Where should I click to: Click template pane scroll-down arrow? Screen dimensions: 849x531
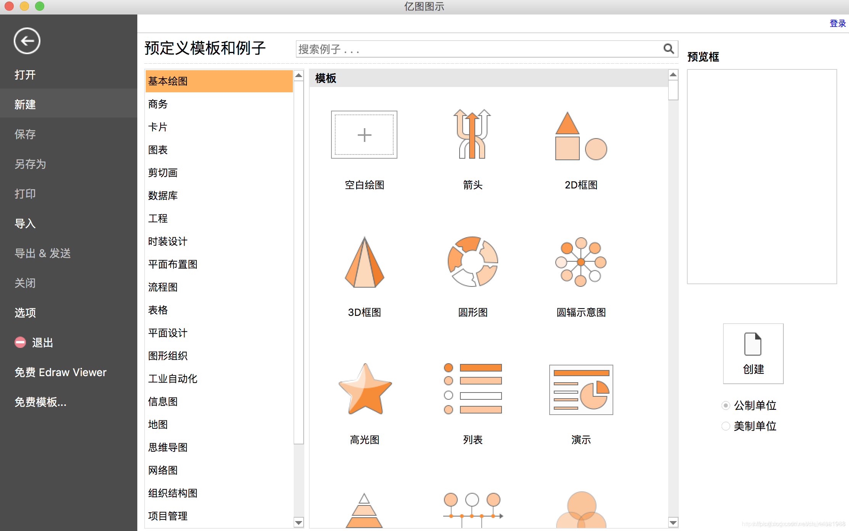pyautogui.click(x=673, y=522)
